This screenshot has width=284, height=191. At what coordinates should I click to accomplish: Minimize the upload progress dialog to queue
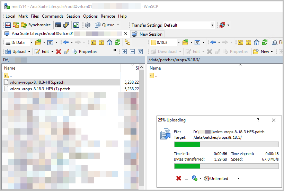point(187,179)
